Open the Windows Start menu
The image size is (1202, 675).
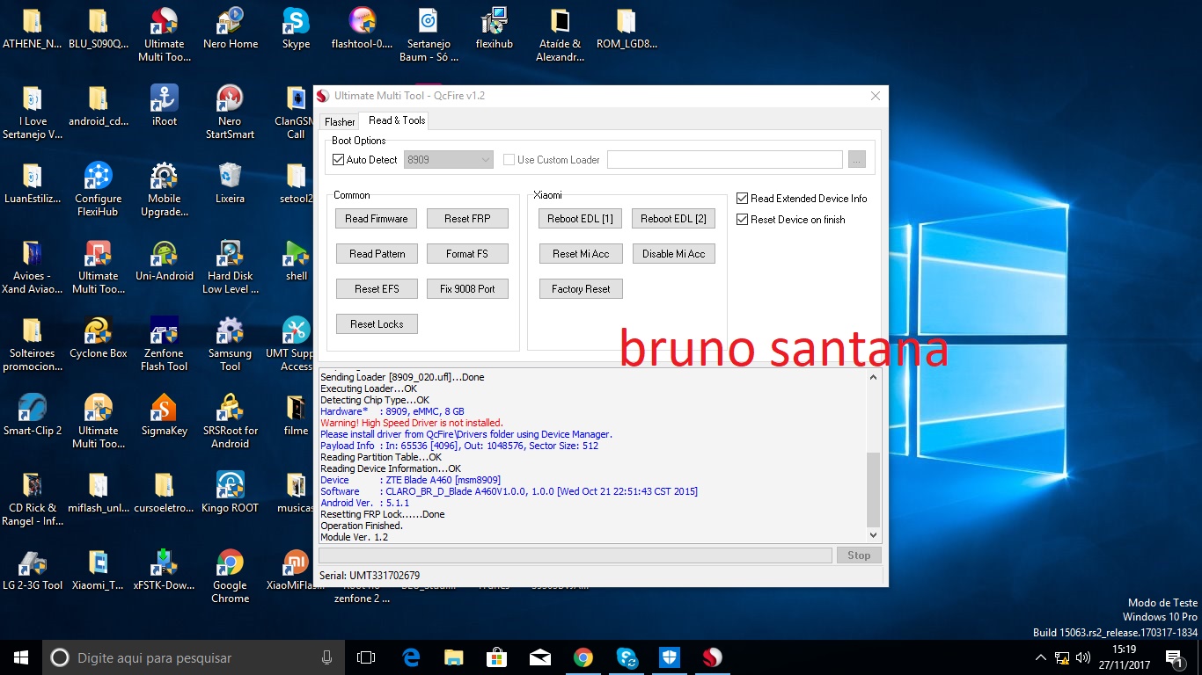[x=21, y=657]
